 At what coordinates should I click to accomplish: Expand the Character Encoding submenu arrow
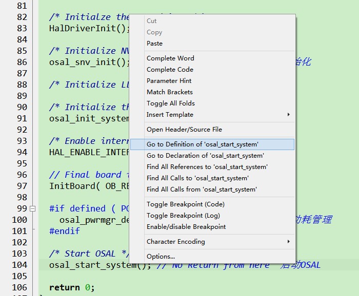pyautogui.click(x=288, y=242)
